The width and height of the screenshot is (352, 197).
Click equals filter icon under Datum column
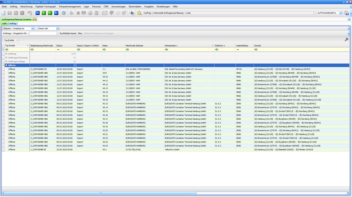58,49
